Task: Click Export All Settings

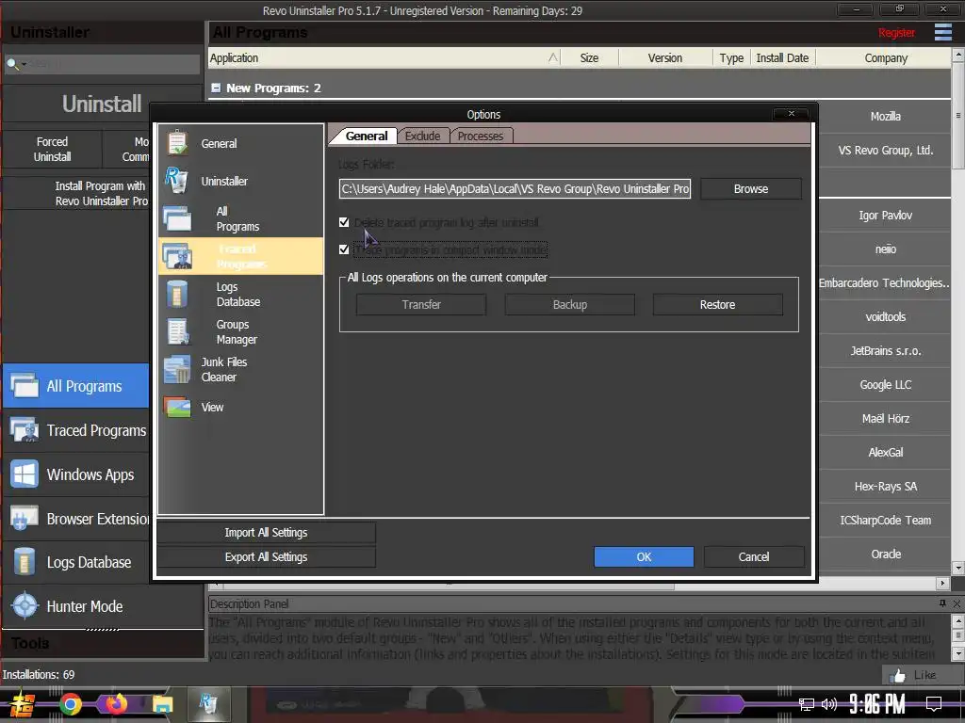Action: 266,557
